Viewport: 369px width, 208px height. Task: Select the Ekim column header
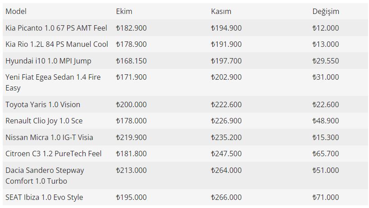124,11
